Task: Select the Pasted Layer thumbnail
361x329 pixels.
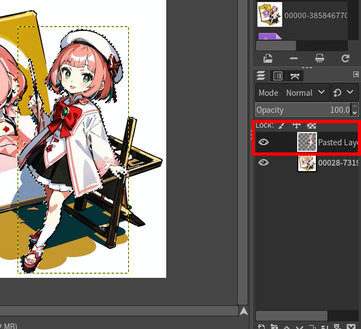Action: click(307, 142)
